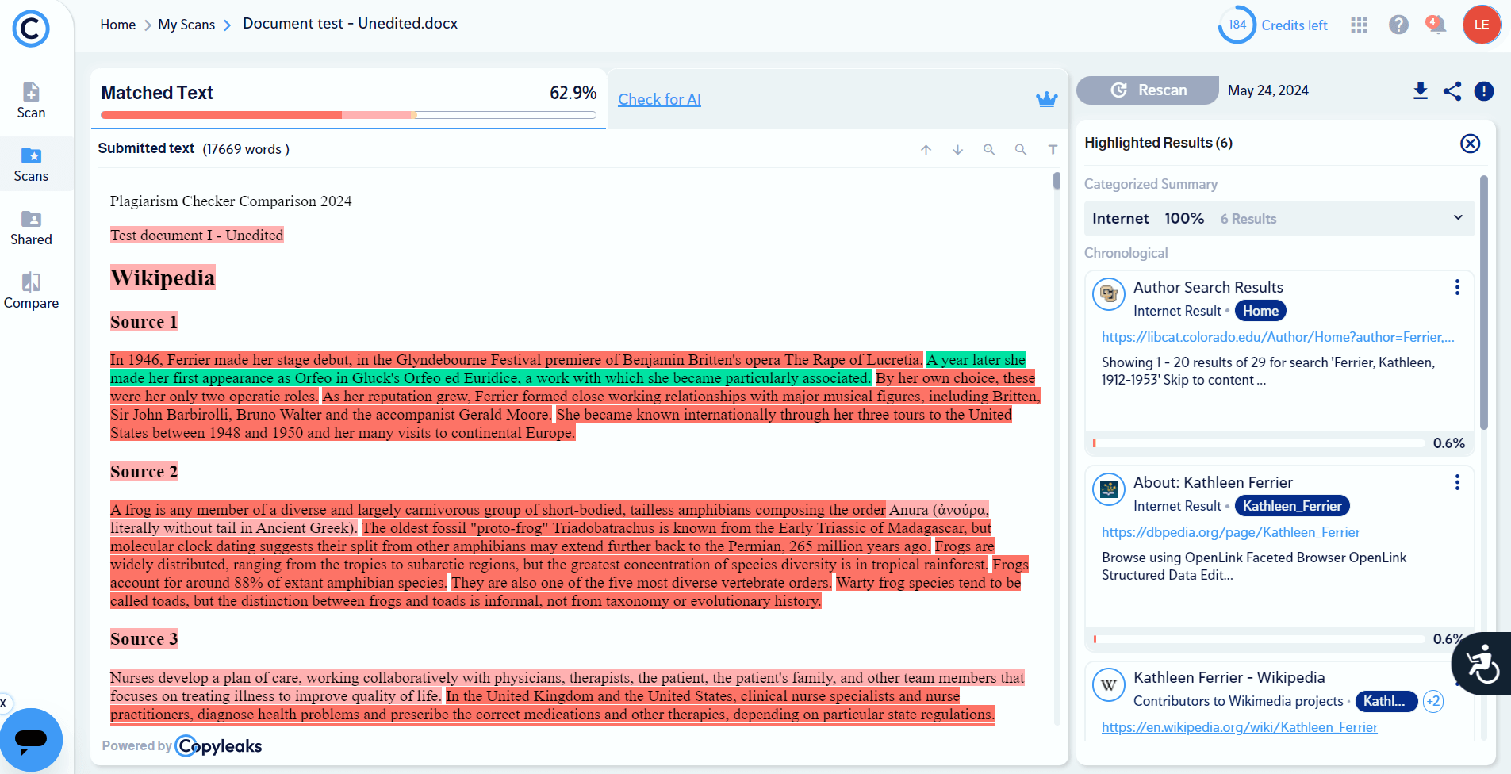The height and width of the screenshot is (774, 1511).
Task: Go to My Scans breadcrumb
Action: pyautogui.click(x=186, y=25)
